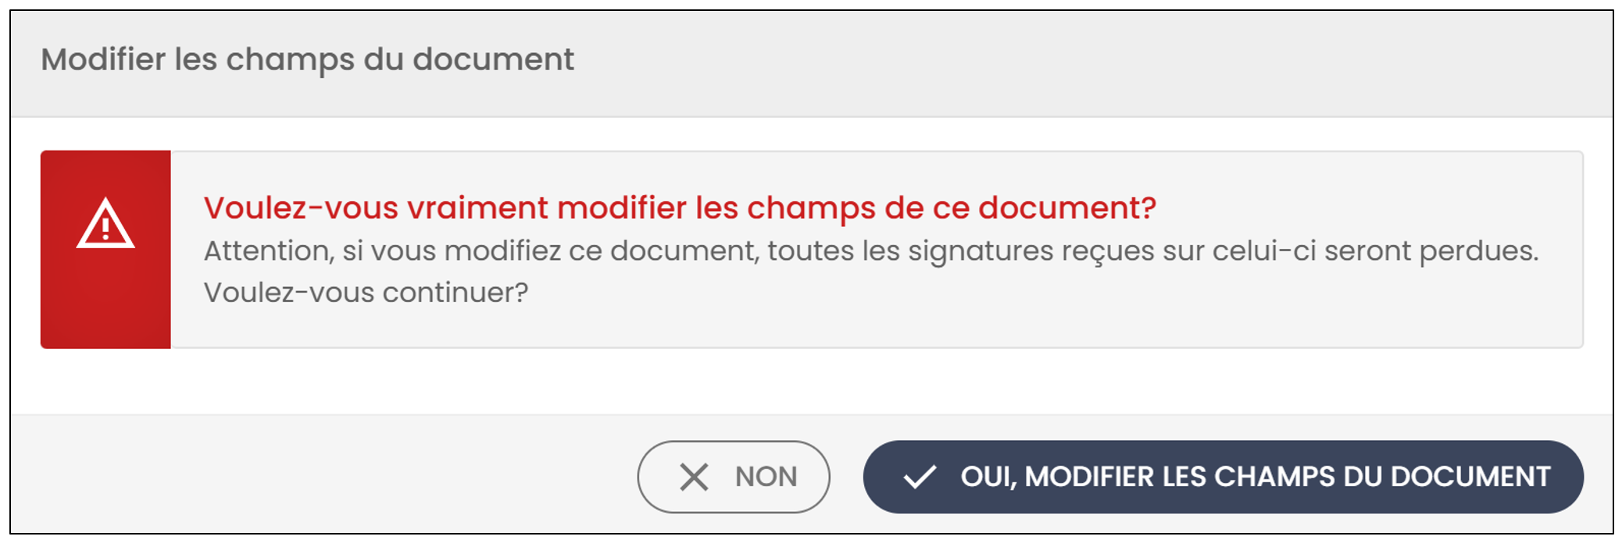Click the word 'perdues' ending the warning
Viewport: 1622px width, 547px height.
1478,251
